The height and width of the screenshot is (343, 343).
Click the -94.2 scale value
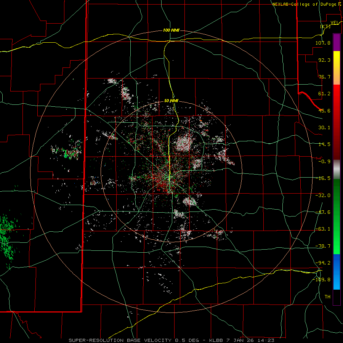pos(323,263)
